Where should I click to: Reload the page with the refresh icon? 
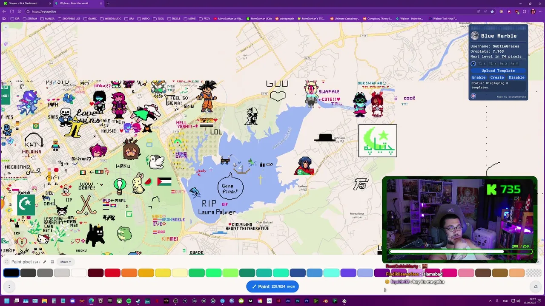pyautogui.click(x=11, y=11)
